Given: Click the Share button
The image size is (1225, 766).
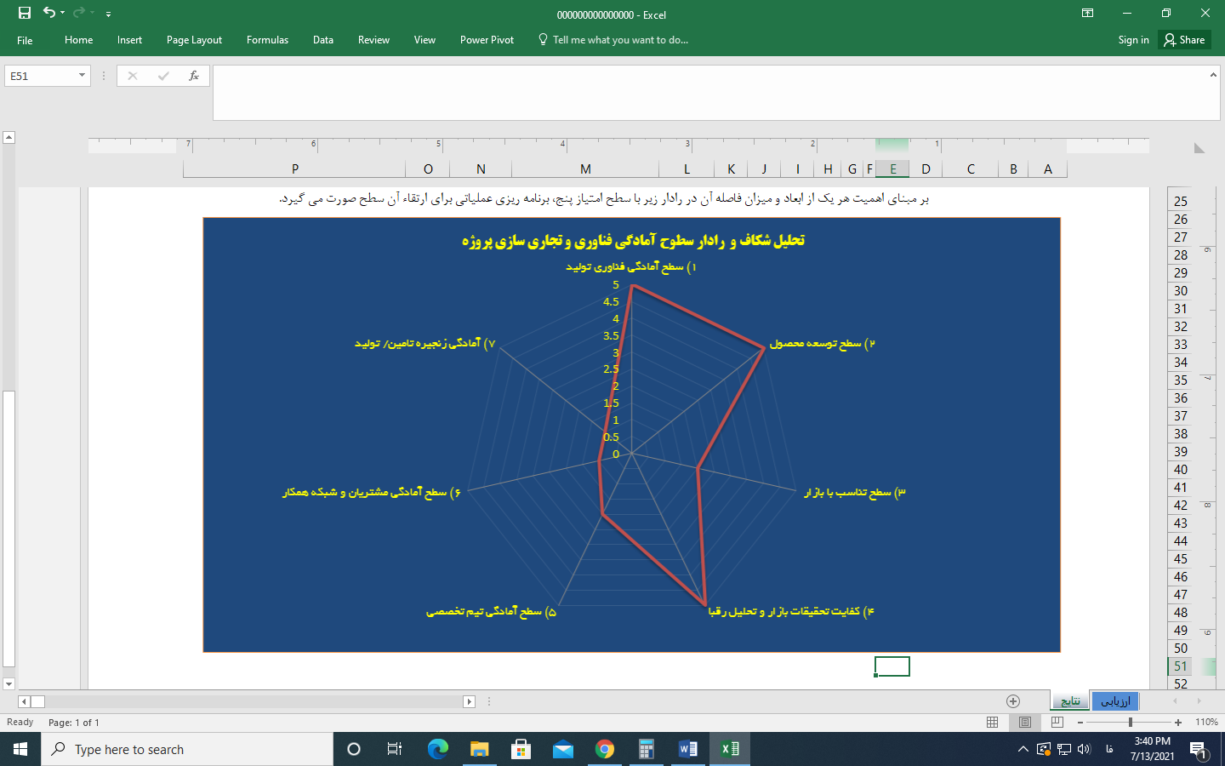Looking at the screenshot, I should pyautogui.click(x=1184, y=40).
